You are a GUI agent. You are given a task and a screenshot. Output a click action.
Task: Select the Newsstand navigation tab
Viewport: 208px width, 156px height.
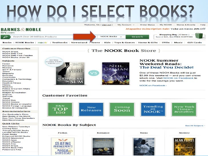pyautogui.click(x=79, y=43)
